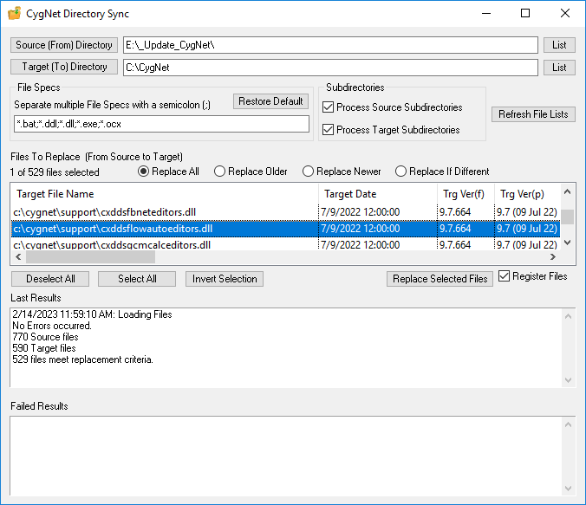Minimize the CygNet Directory Sync window

coord(486,14)
